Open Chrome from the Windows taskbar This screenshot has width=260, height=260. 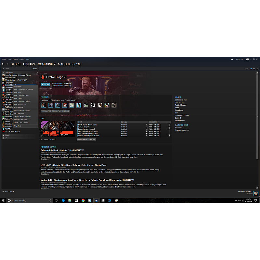coord(83,201)
